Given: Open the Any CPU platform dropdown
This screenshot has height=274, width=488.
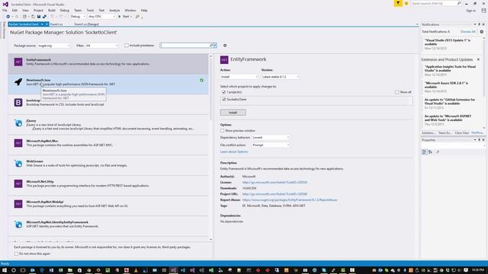Looking at the screenshot, I should click(101, 17).
